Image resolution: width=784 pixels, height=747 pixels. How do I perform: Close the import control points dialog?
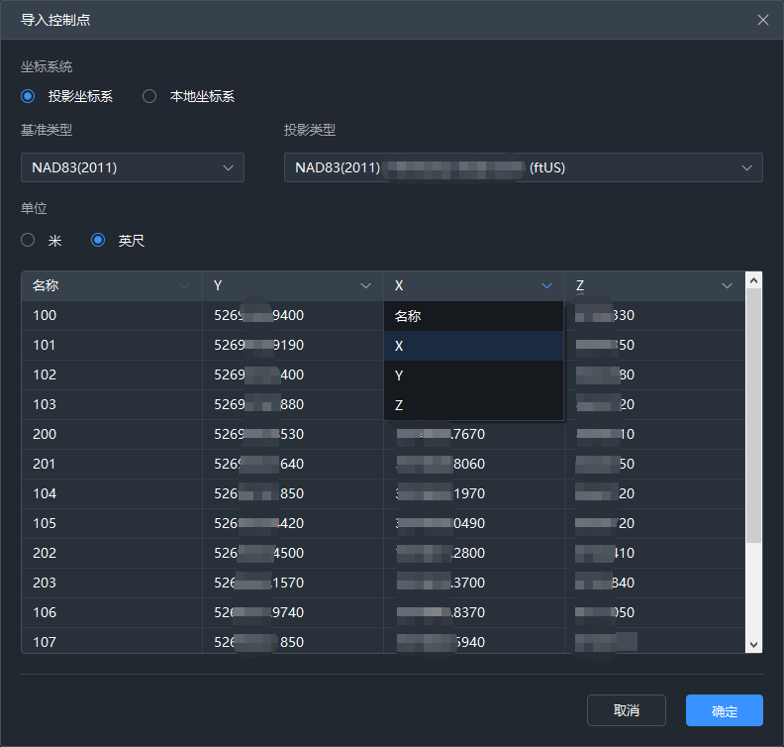point(762,20)
